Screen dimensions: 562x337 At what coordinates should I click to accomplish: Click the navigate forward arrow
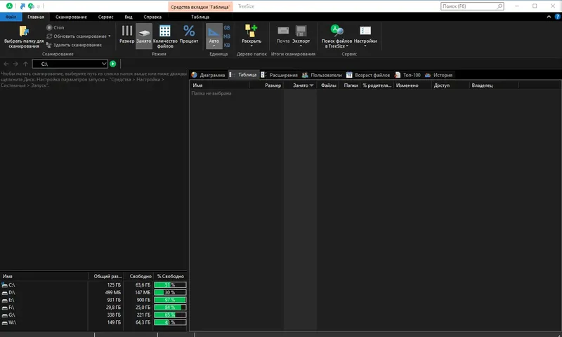pos(15,64)
